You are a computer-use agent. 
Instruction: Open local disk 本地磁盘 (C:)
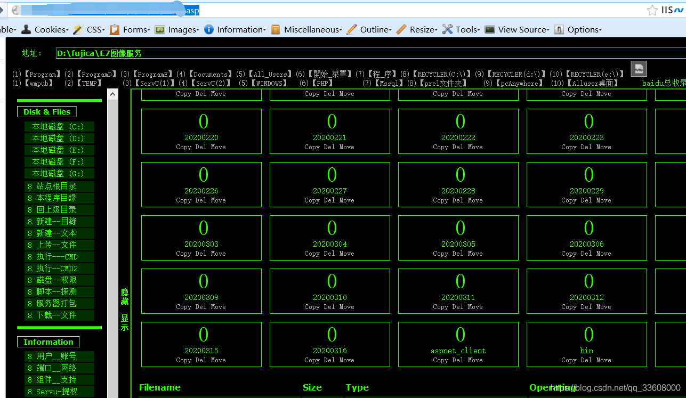(x=59, y=127)
